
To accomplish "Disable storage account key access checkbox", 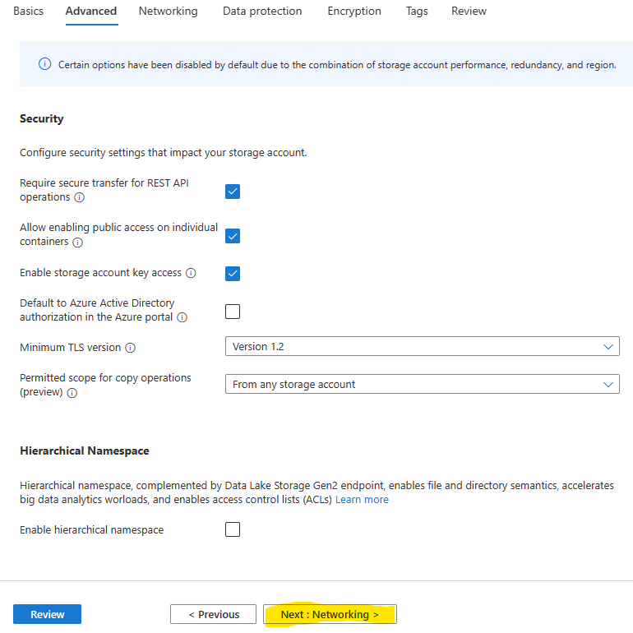I will click(233, 273).
